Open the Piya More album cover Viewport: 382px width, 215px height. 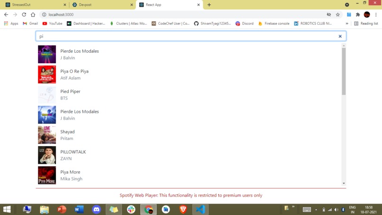(x=47, y=175)
